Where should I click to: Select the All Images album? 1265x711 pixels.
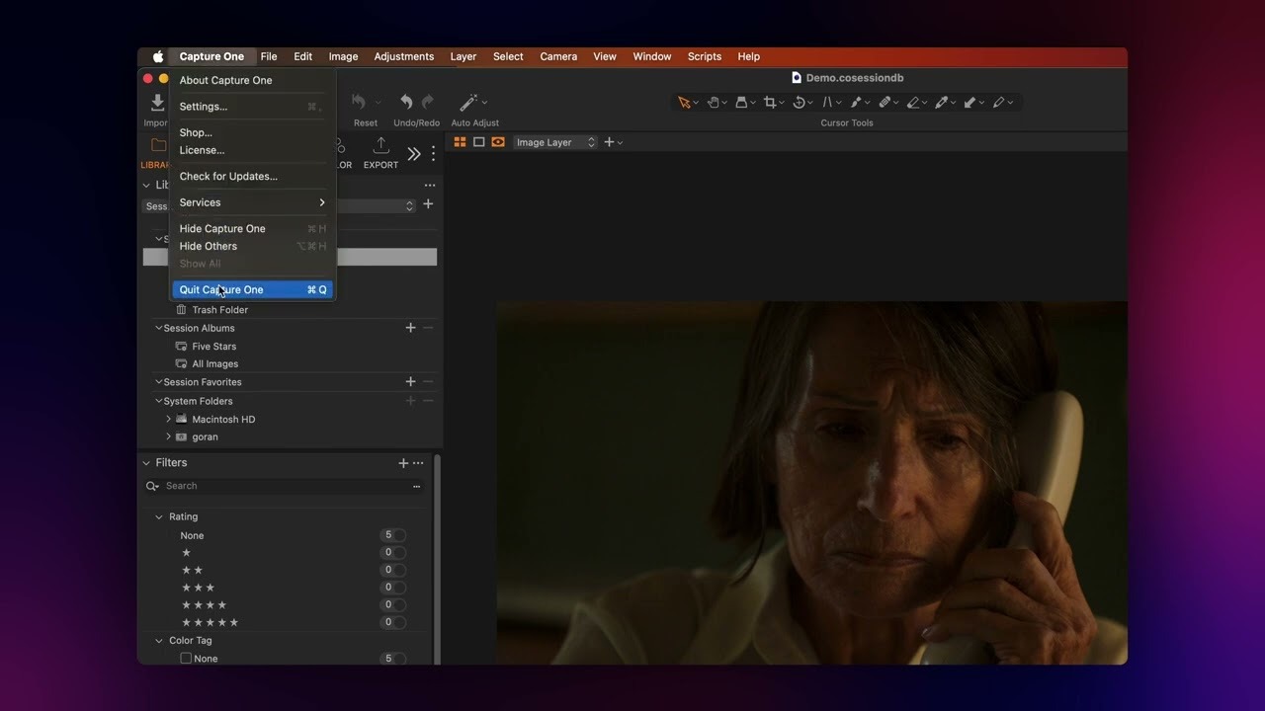(215, 364)
